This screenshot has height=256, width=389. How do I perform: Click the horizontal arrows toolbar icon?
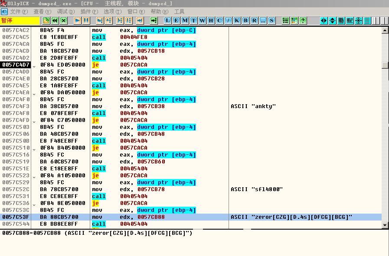click(324, 20)
